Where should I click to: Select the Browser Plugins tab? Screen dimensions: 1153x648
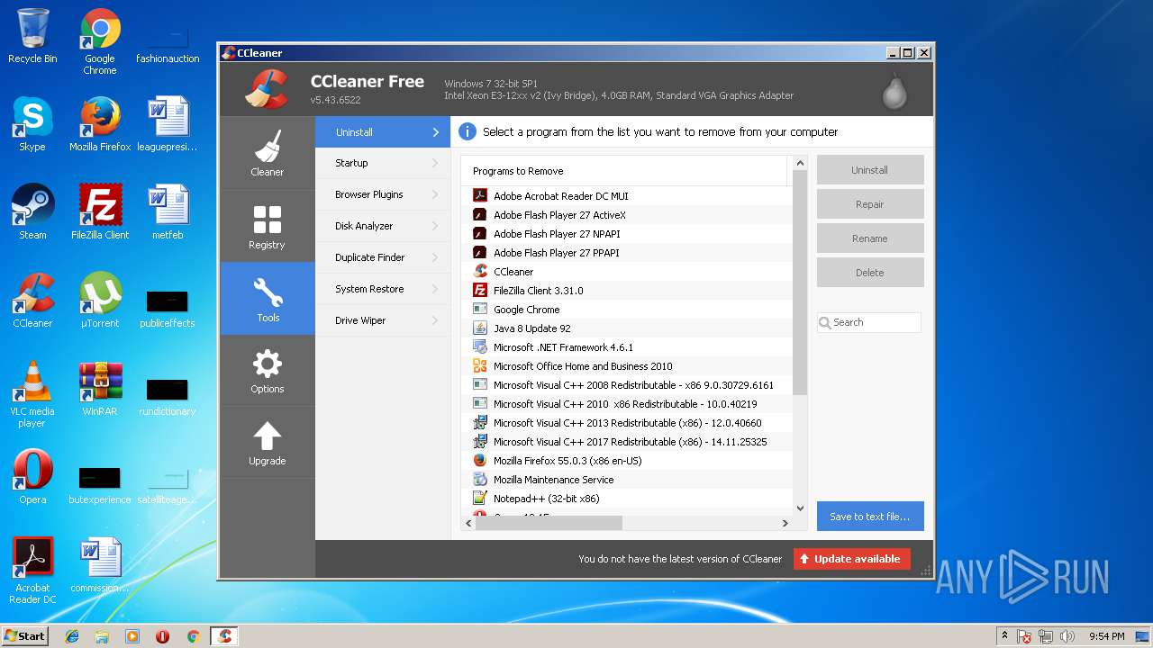[x=383, y=194]
